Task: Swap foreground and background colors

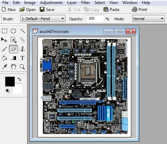Action: [19, 79]
